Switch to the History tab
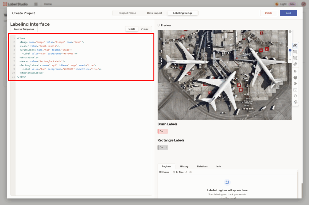The height and width of the screenshot is (205, 309). (184, 166)
